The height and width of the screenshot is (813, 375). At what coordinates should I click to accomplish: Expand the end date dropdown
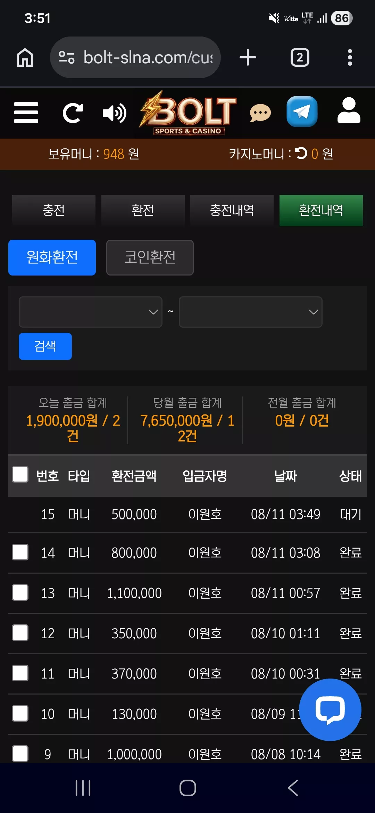[251, 312]
